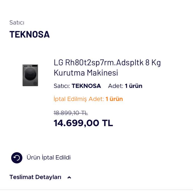Collapse the Teslimat Detayları chevron arrow
Screen dimensions: 193x193
coord(69,177)
